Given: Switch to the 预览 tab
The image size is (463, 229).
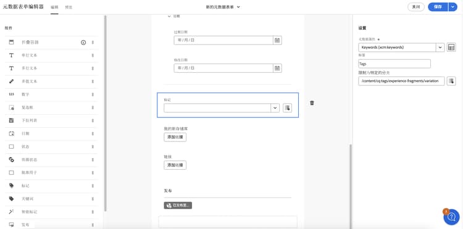Looking at the screenshot, I should click(x=69, y=7).
